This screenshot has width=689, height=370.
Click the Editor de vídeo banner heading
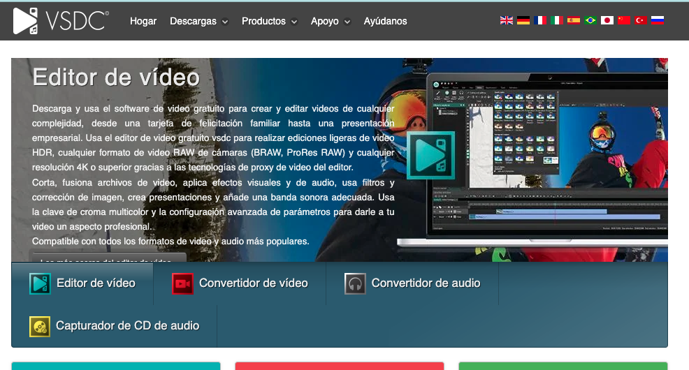tap(116, 77)
